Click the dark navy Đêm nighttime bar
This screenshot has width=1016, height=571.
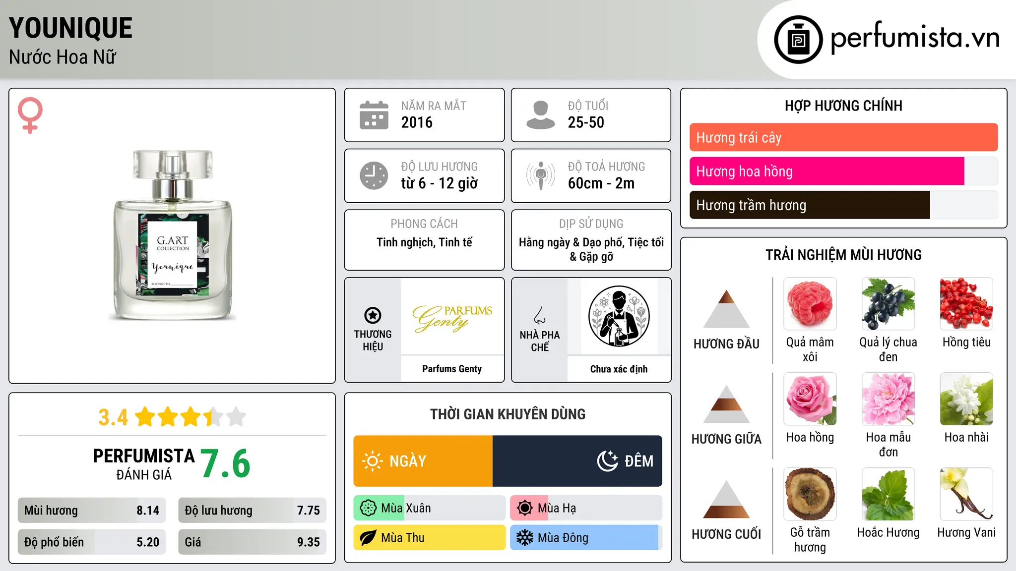577,461
